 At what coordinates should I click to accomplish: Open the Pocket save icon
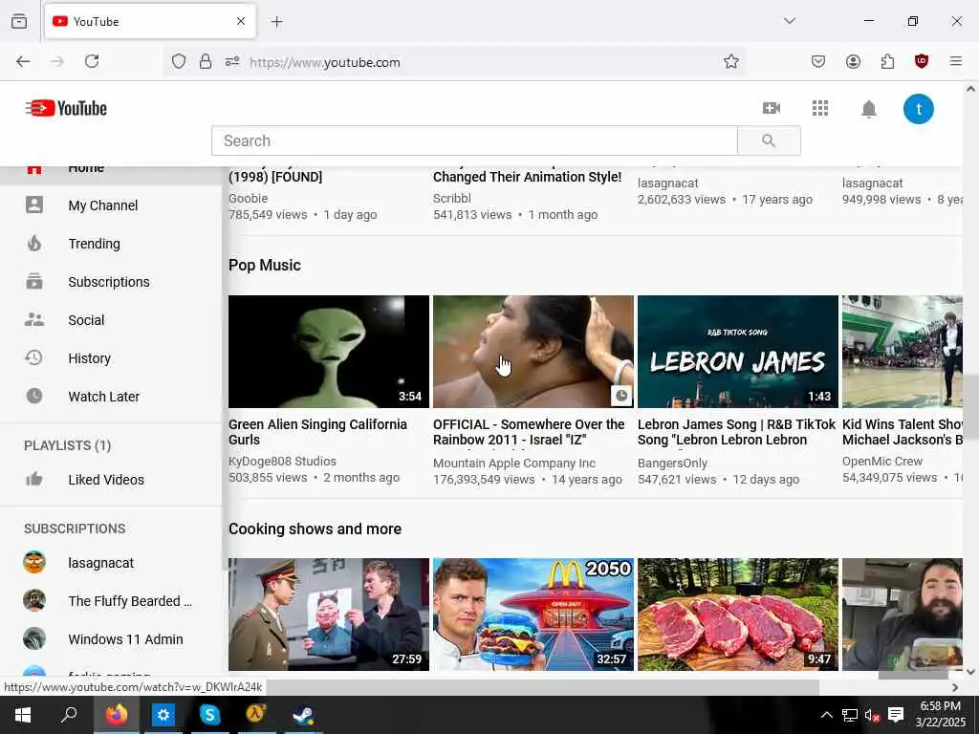818,61
